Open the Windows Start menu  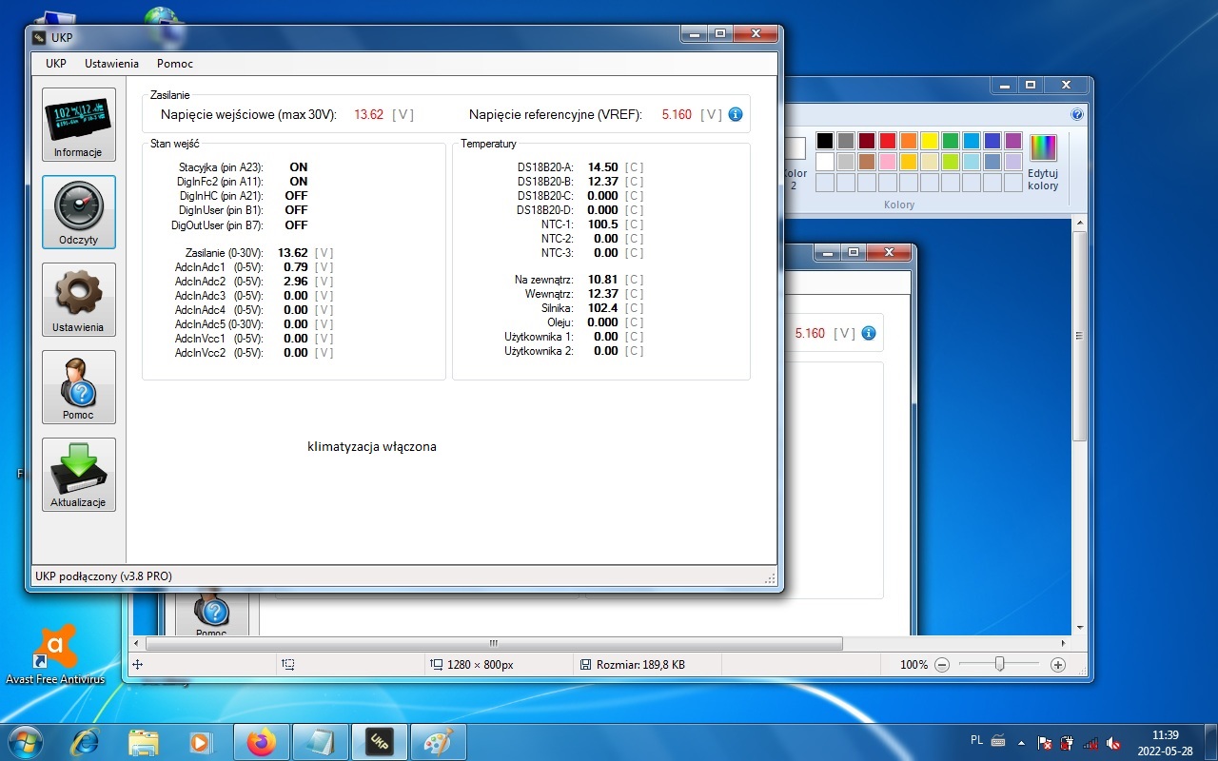pos(25,740)
